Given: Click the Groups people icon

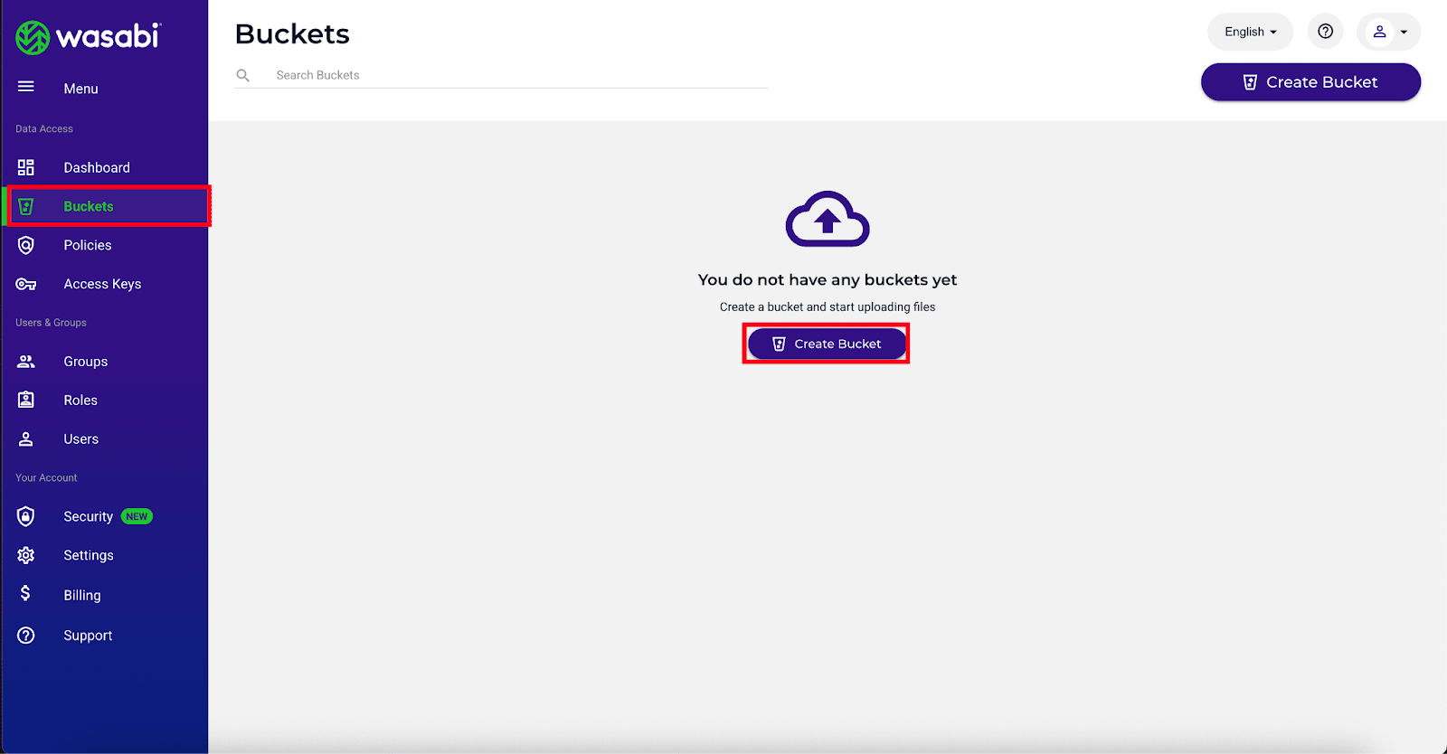Looking at the screenshot, I should point(26,362).
